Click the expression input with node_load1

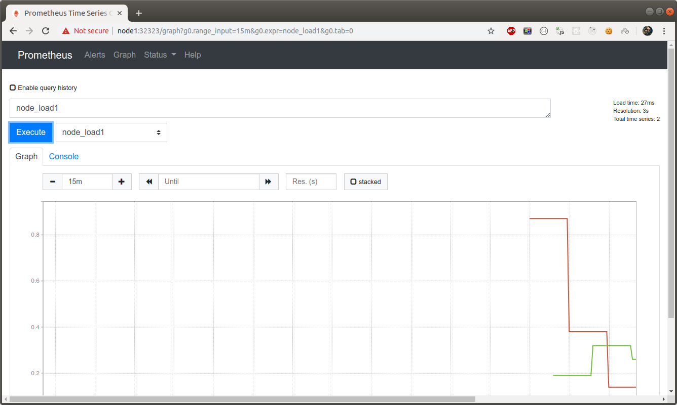pyautogui.click(x=280, y=108)
